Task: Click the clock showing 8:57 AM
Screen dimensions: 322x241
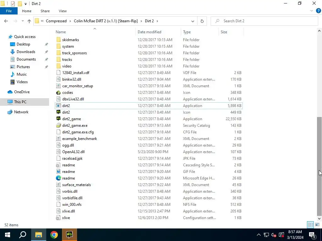Action: point(295,232)
